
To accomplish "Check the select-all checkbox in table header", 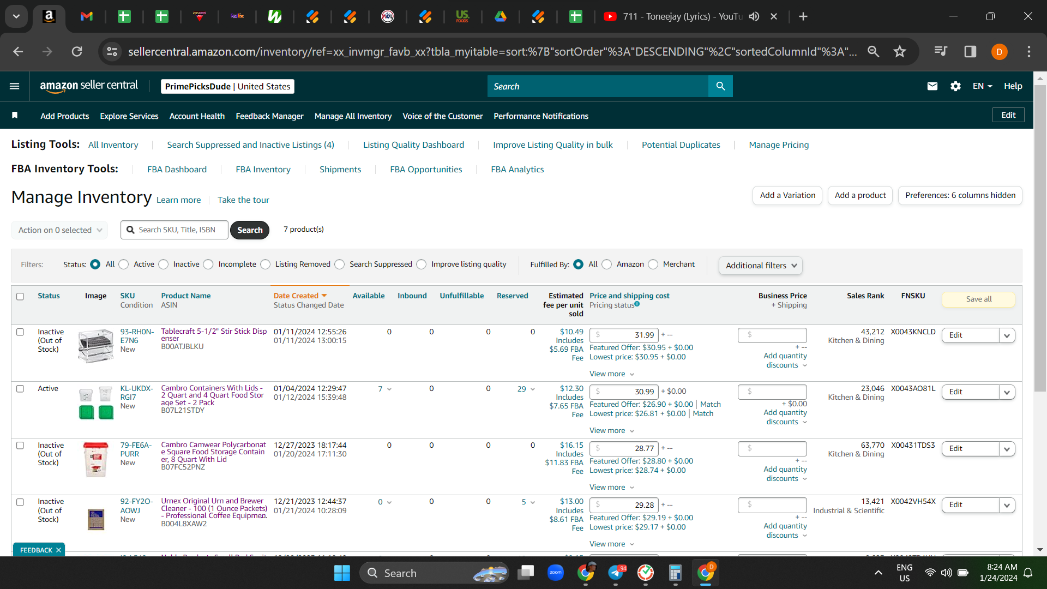I will coord(20,296).
